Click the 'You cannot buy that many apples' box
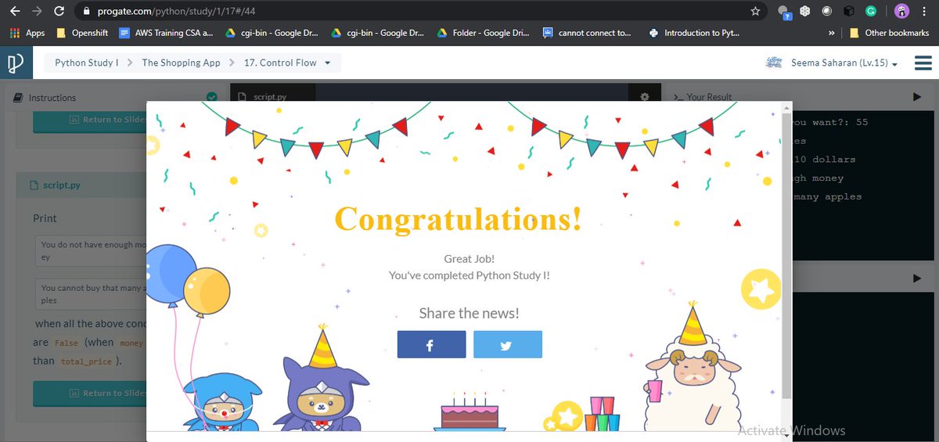The width and height of the screenshot is (939, 442). click(x=91, y=293)
